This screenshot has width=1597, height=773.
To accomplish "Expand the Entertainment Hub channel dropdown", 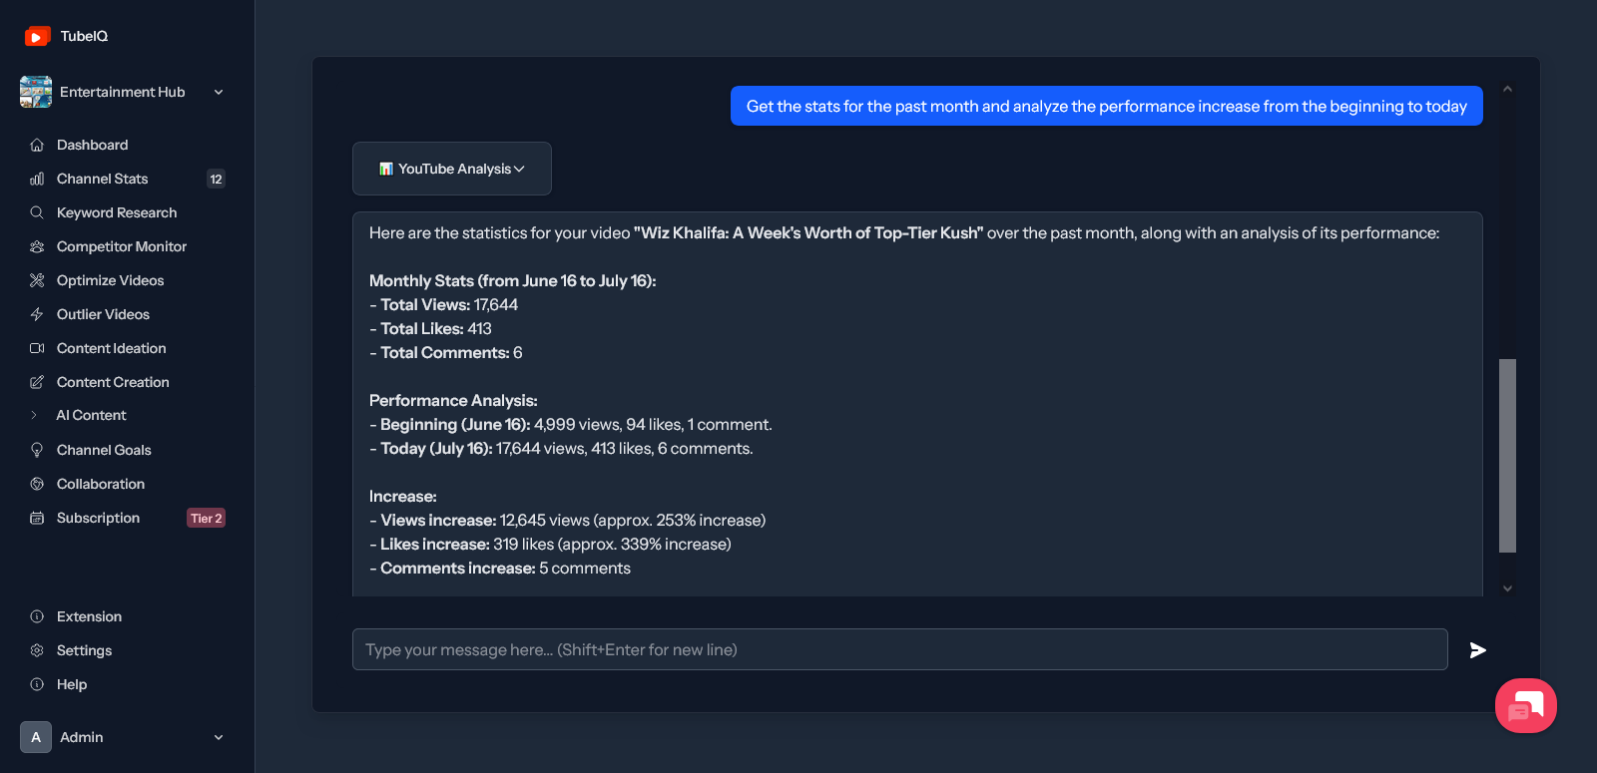I will (219, 92).
